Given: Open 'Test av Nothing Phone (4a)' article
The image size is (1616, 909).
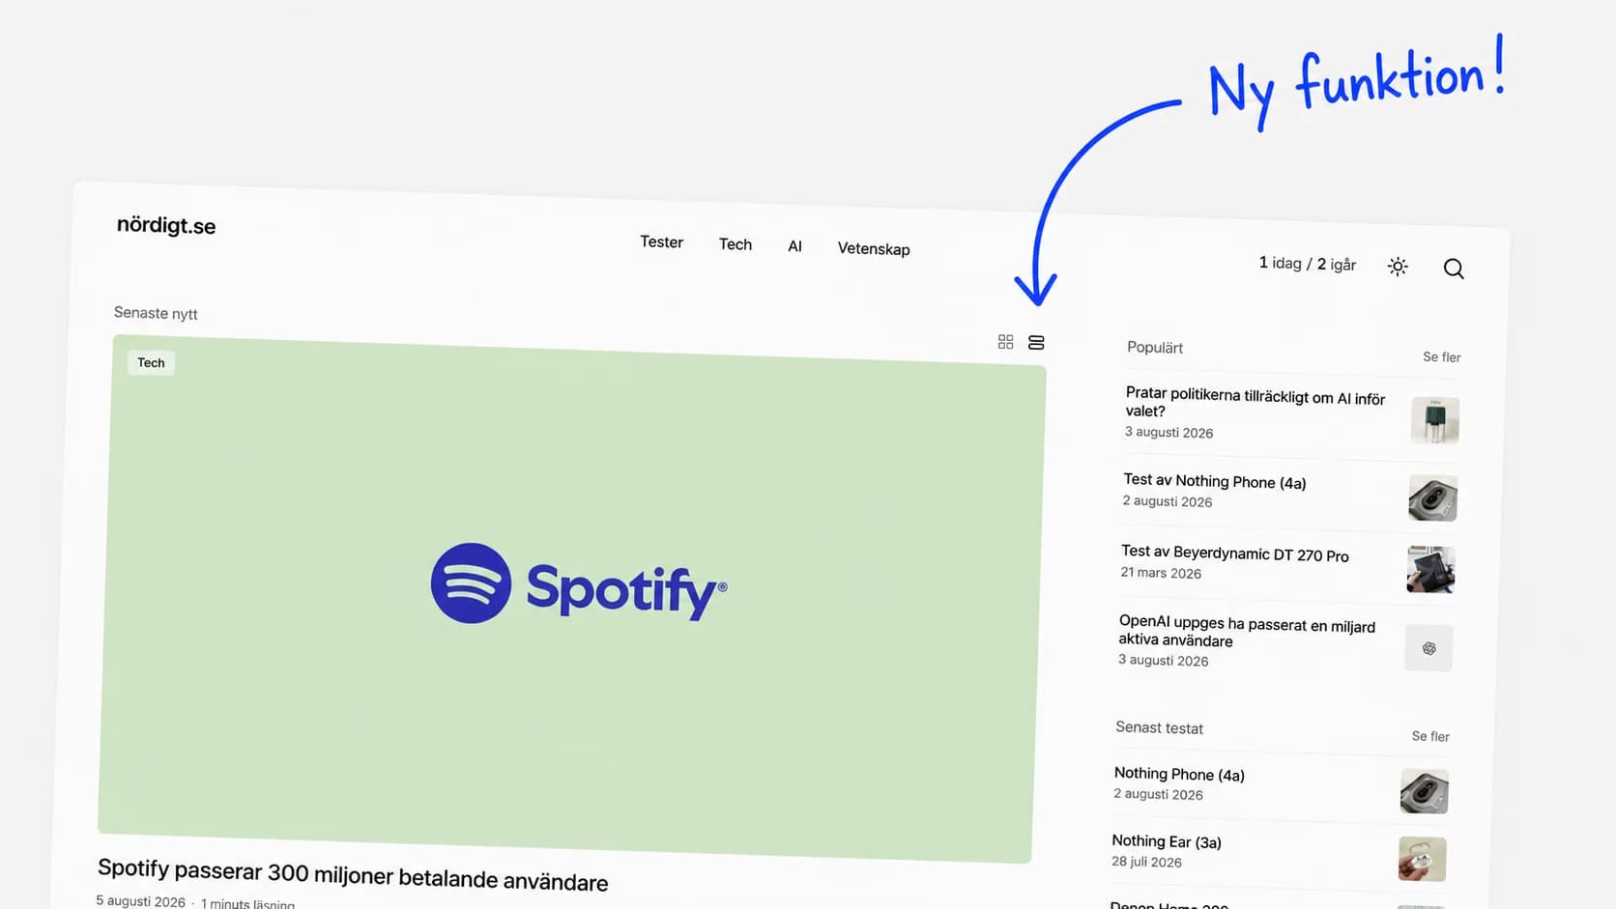Looking at the screenshot, I should coord(1215,481).
